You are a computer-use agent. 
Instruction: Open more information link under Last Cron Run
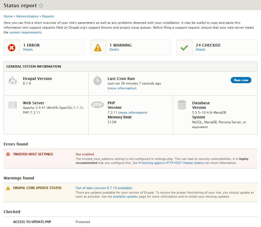point(122,88)
